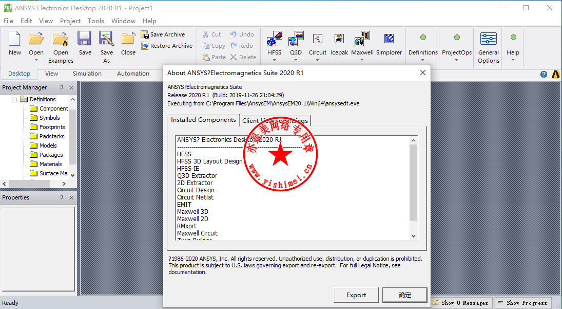Click Paste in the ribbon

214,57
